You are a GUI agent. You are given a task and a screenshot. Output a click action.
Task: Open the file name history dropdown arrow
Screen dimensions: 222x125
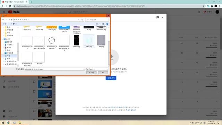point(84,69)
